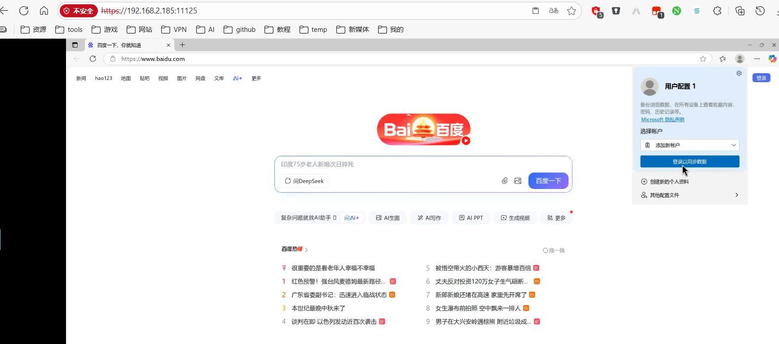The image size is (779, 344).
Task: Click 登录以同步数据 button
Action: pyautogui.click(x=690, y=161)
